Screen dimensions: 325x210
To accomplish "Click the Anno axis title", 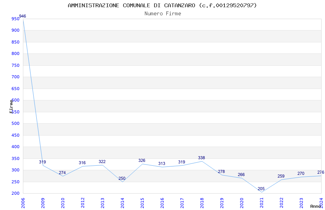I will coord(315,206).
